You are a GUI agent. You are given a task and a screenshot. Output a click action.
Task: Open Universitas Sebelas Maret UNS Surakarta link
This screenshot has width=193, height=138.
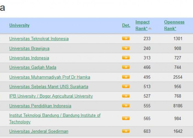click(x=49, y=86)
